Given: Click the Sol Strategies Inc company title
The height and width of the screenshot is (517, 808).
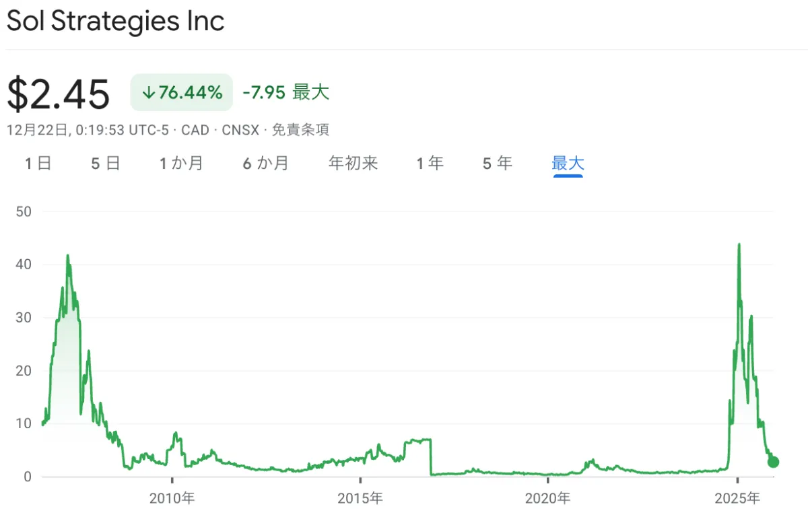Looking at the screenshot, I should pyautogui.click(x=115, y=21).
